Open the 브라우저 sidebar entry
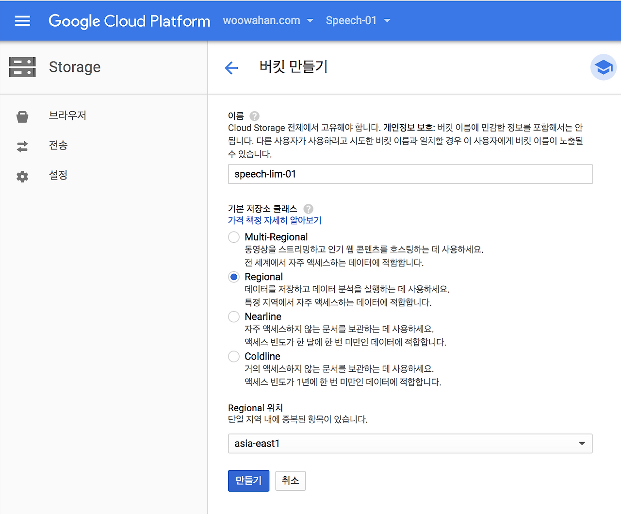This screenshot has height=514, width=621. (x=67, y=116)
